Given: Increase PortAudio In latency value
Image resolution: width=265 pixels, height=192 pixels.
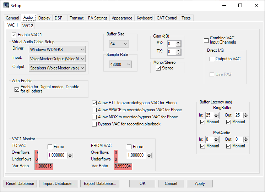Looking at the screenshot, I should [216, 138].
